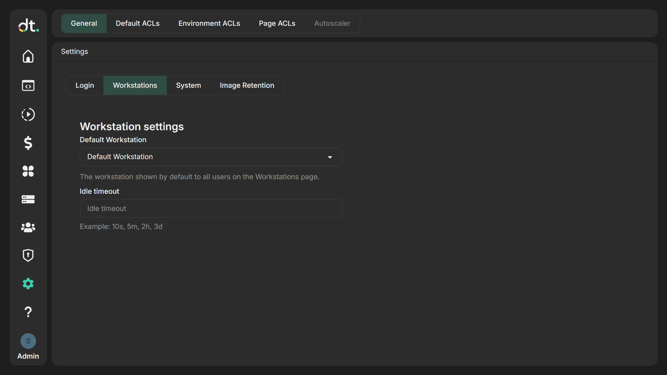This screenshot has width=667, height=375.
Task: Select the Image Retention settings tab
Action: [x=247, y=85]
